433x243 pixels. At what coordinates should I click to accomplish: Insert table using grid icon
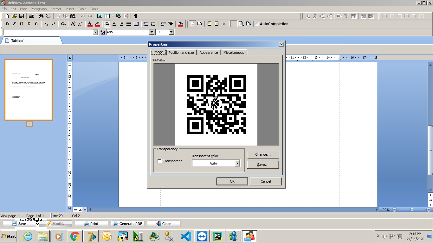(107, 16)
